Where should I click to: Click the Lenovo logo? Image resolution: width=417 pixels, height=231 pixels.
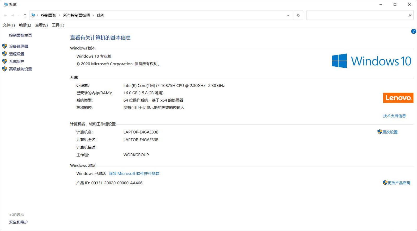click(398, 98)
